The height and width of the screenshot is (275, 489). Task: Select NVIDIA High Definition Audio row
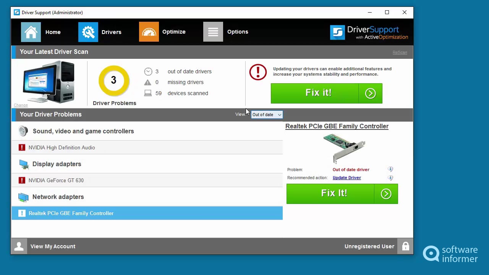(x=147, y=147)
